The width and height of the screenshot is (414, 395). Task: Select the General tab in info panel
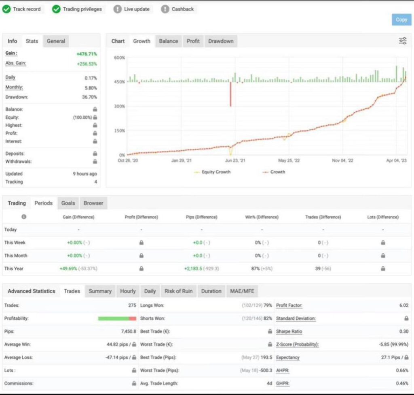point(56,41)
